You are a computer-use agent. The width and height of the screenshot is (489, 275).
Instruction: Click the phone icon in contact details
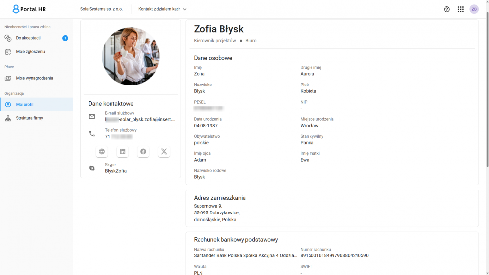[x=92, y=134]
